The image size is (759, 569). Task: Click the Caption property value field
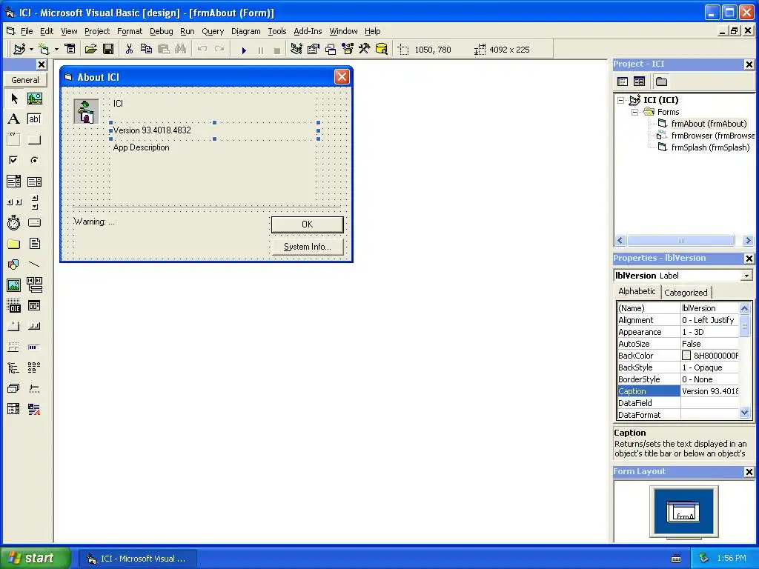point(709,391)
